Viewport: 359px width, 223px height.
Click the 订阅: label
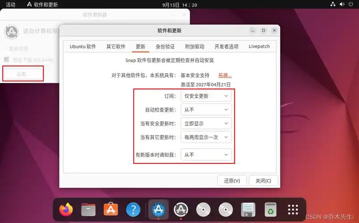point(170,96)
